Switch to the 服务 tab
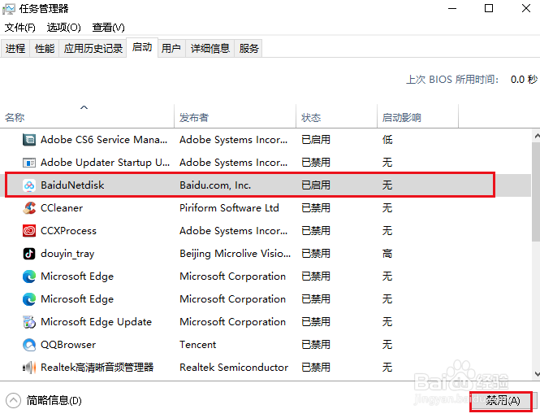 248,48
